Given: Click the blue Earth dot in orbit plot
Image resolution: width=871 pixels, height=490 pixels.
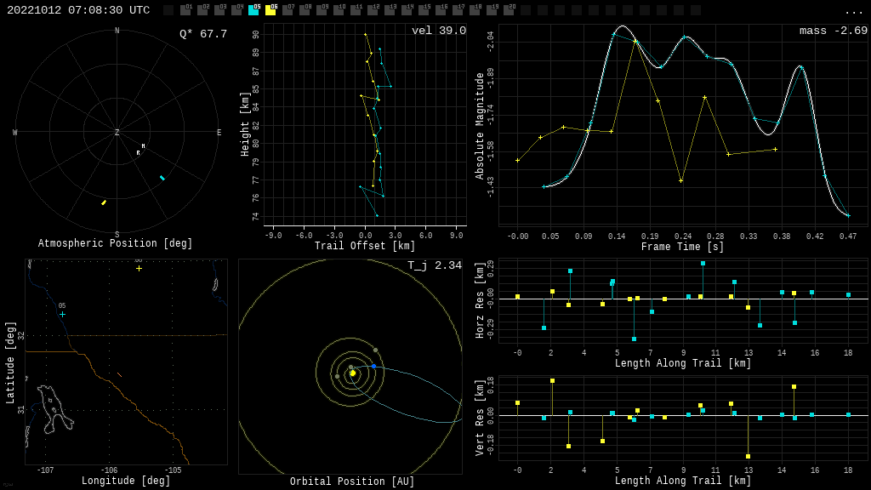Looking at the screenshot, I should [x=373, y=366].
